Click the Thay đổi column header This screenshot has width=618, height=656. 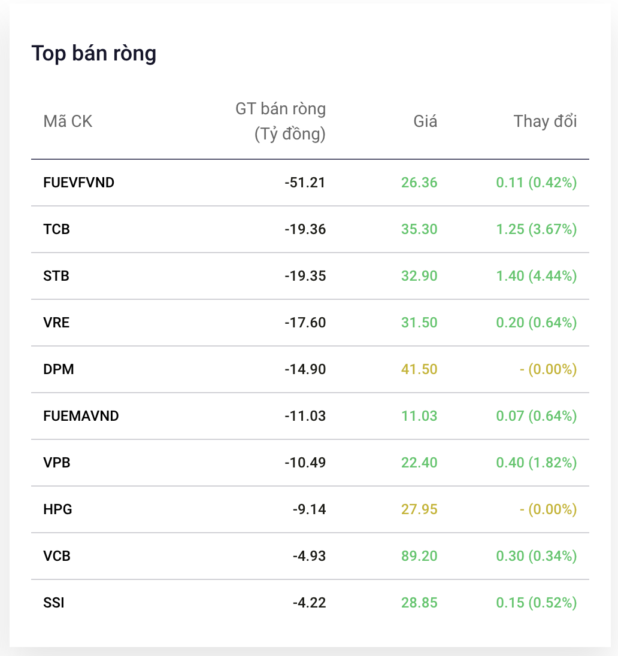[x=545, y=122]
